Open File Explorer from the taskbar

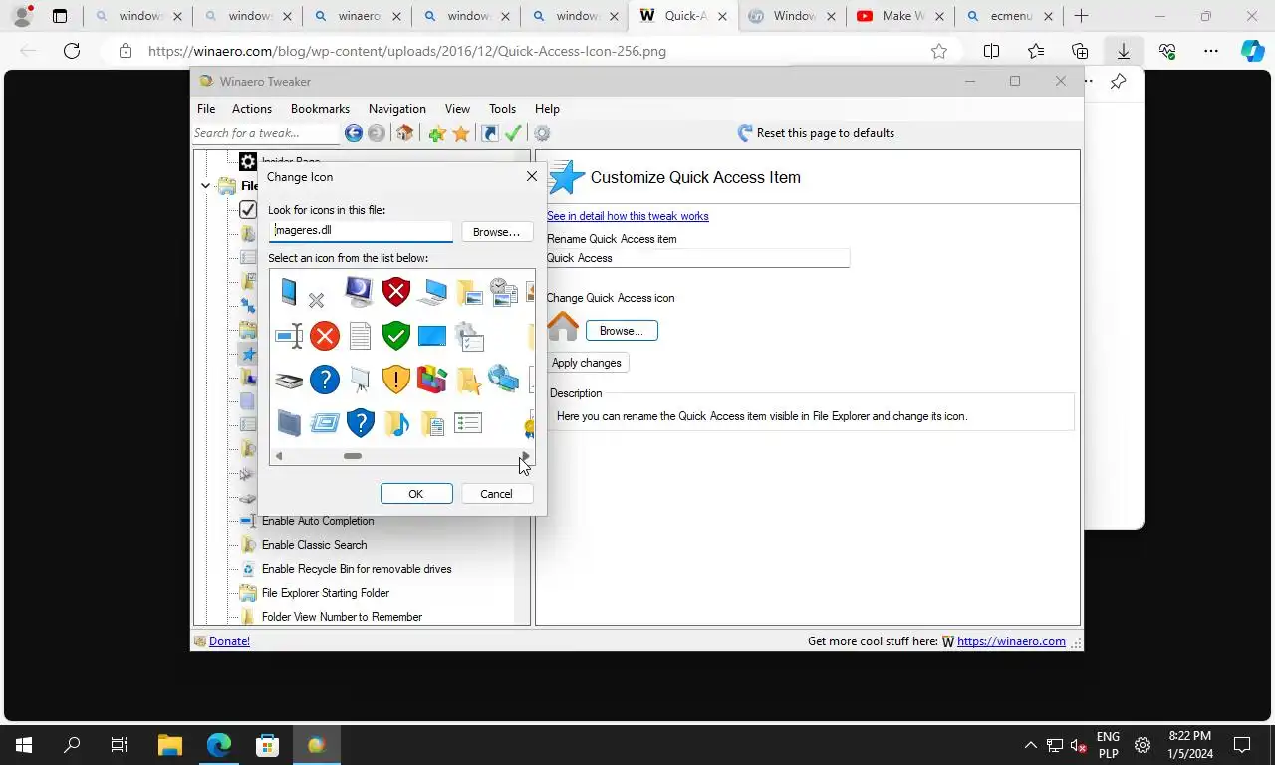(169, 745)
